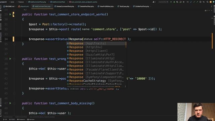Open the Project tool window stripe

click(1, 8)
